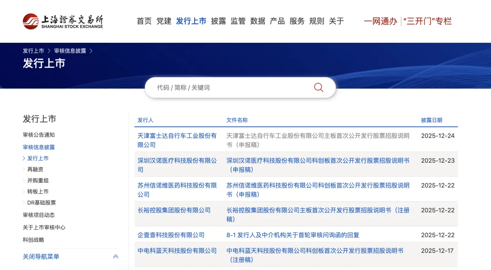491x270 pixels.
Task: Open 天津富士达 主板招股说明书（申报稿） document
Action: pos(318,140)
